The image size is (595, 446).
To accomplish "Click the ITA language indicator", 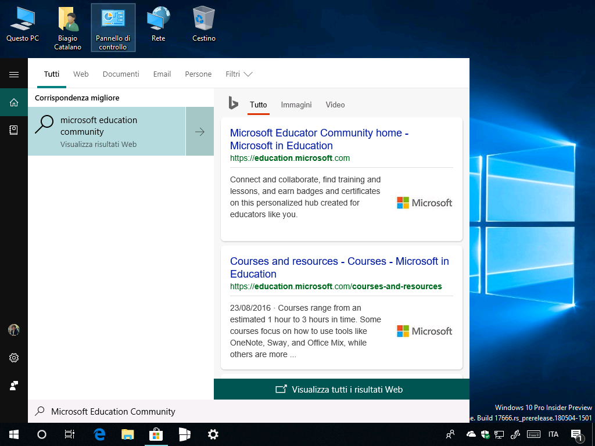I will click(553, 434).
